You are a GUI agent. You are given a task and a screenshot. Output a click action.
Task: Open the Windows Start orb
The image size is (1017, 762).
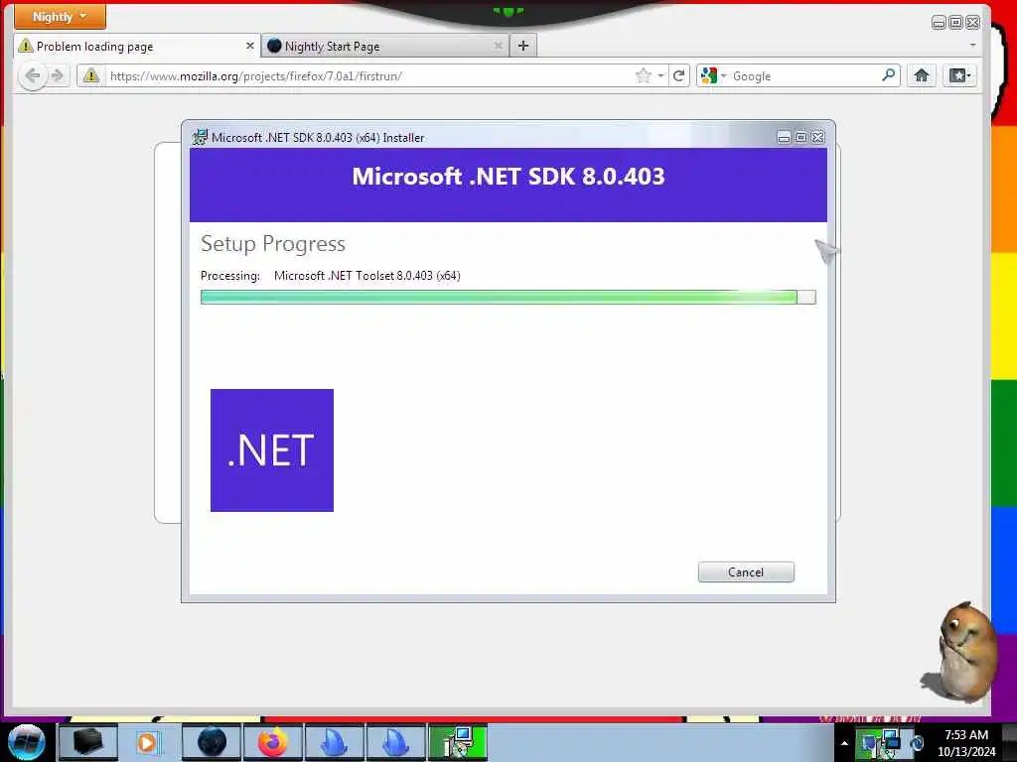point(27,742)
